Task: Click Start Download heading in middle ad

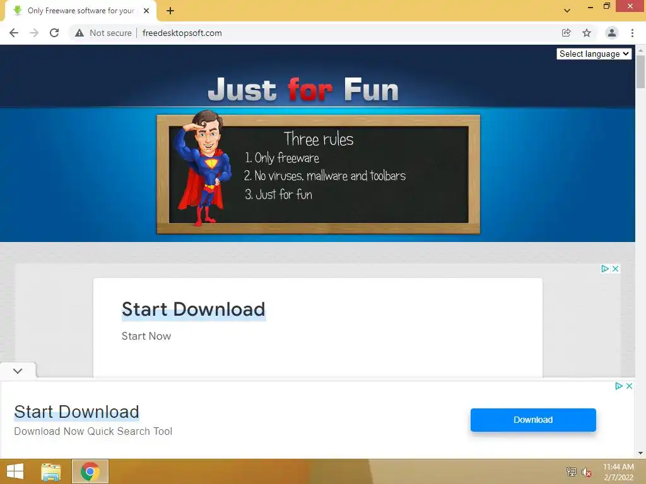Action: click(x=193, y=309)
